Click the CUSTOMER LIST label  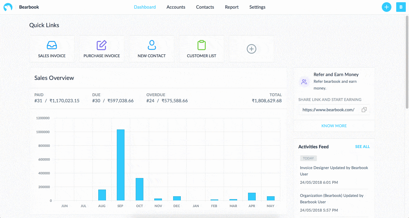tap(202, 56)
